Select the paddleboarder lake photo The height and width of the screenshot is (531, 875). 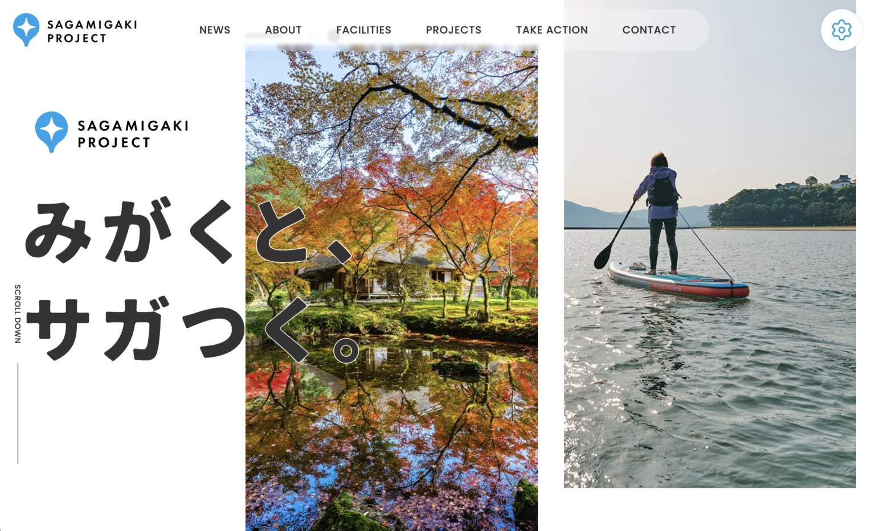[x=710, y=244]
